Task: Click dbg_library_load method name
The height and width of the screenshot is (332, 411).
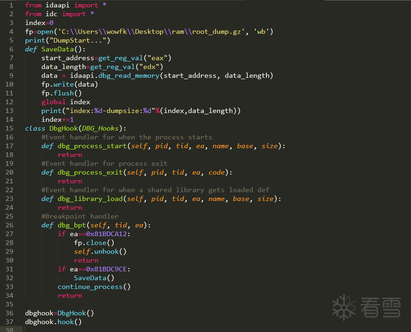Action: coord(90,199)
